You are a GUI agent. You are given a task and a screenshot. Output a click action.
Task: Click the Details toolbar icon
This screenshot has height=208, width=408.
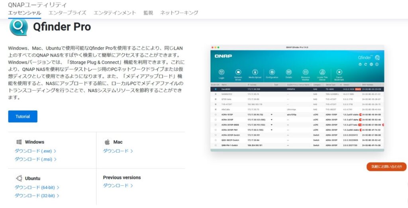[289, 72]
